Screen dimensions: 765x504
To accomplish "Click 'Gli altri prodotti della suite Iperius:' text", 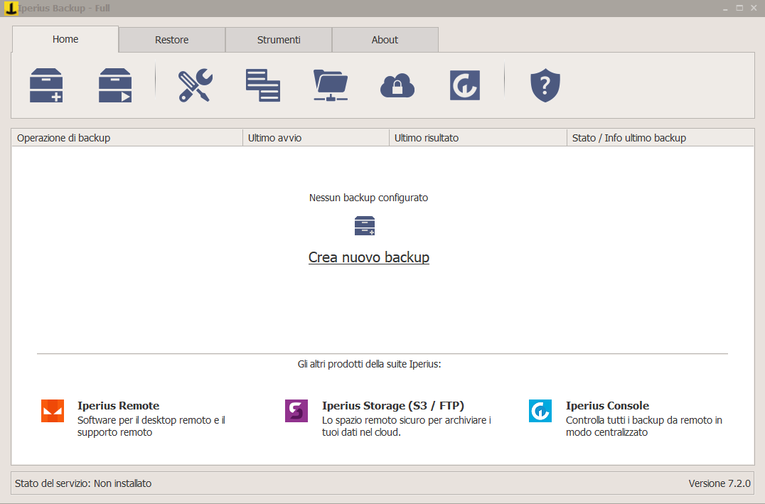I will [369, 364].
